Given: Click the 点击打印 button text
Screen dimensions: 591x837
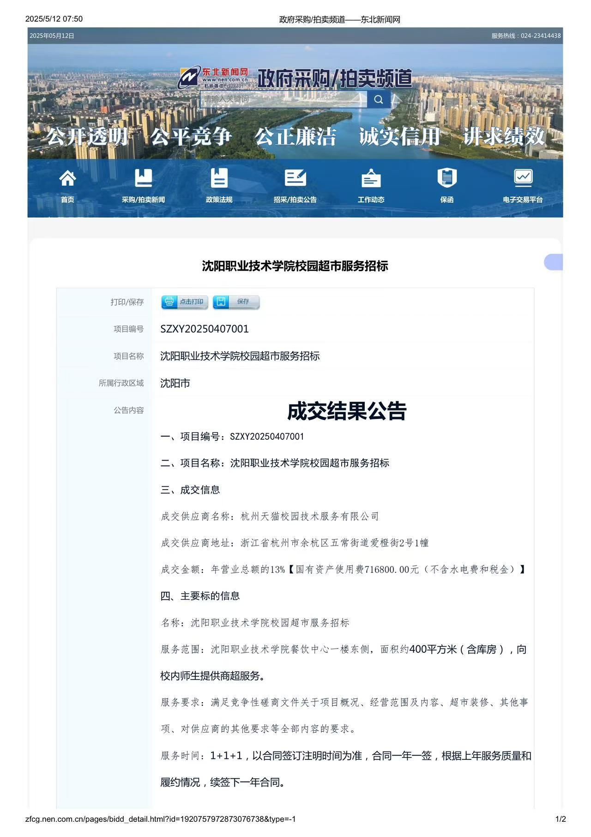Looking at the screenshot, I should (x=192, y=302).
